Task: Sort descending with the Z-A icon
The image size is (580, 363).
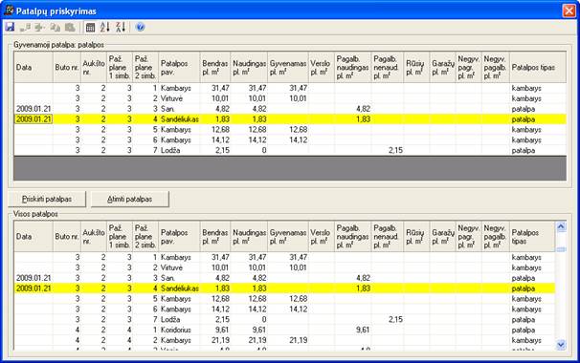Action: (121, 27)
